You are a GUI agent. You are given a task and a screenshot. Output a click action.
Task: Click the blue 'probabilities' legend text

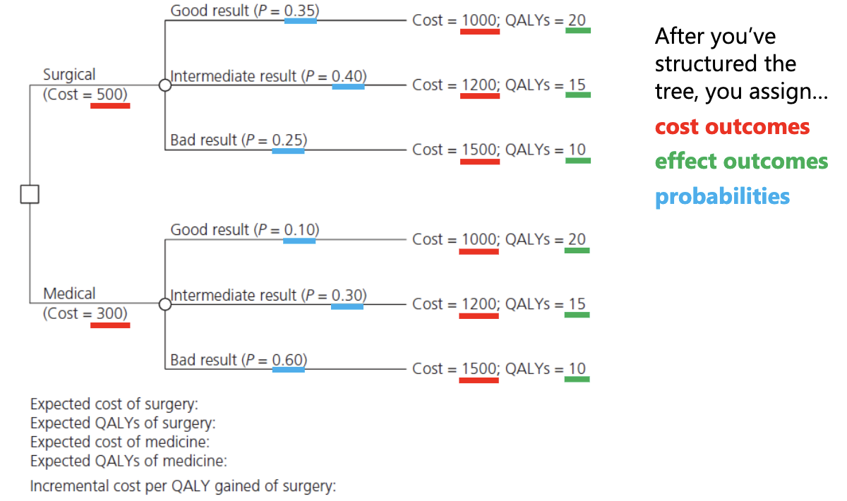point(722,196)
